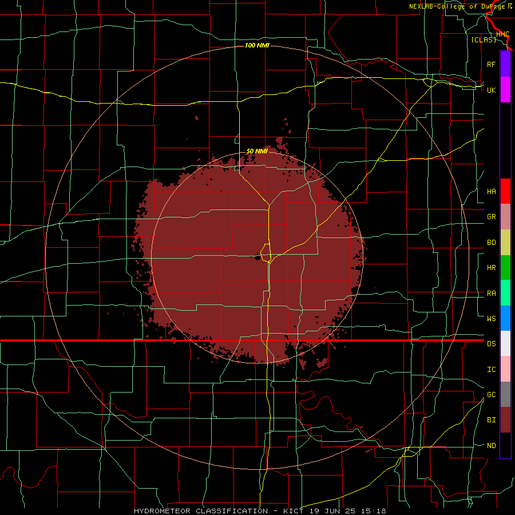
Task: Click the black radar site dot at the rings' center
Action: (257, 257)
